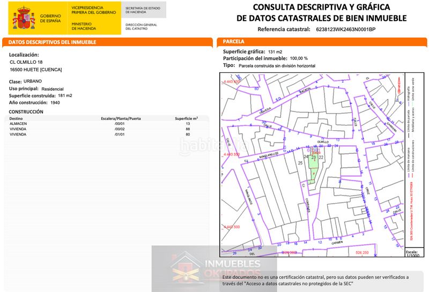The height and width of the screenshot is (292, 429).
Task: Select the participation value '100,00 %'
Action: click(x=299, y=58)
